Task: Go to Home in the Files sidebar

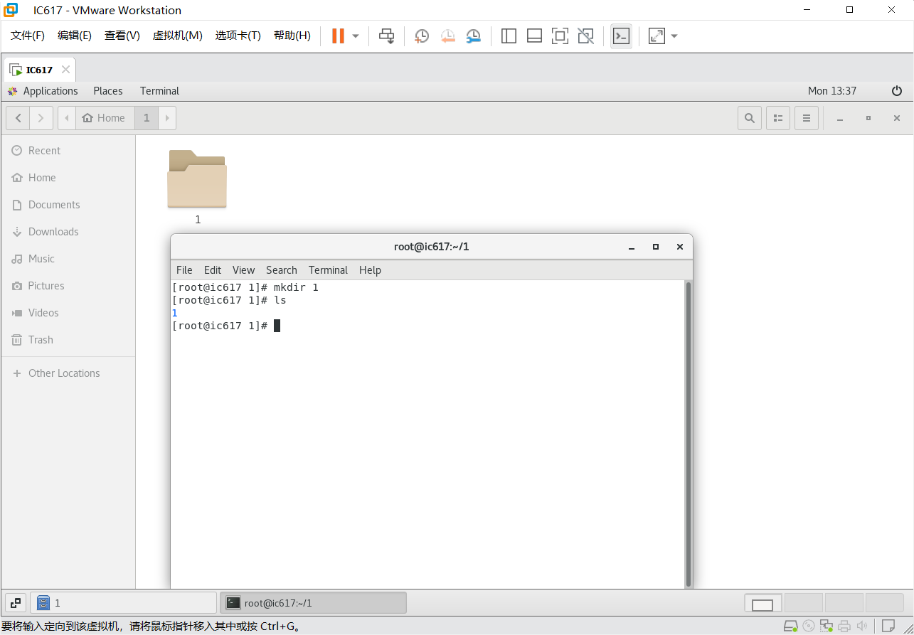Action: pyautogui.click(x=68, y=178)
